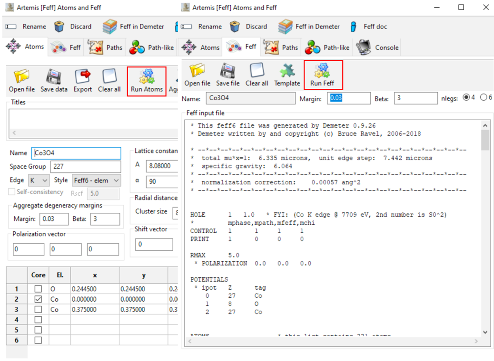Click the Template puzzle-piece icon
Screen dimensions: 494x361
tap(287, 70)
